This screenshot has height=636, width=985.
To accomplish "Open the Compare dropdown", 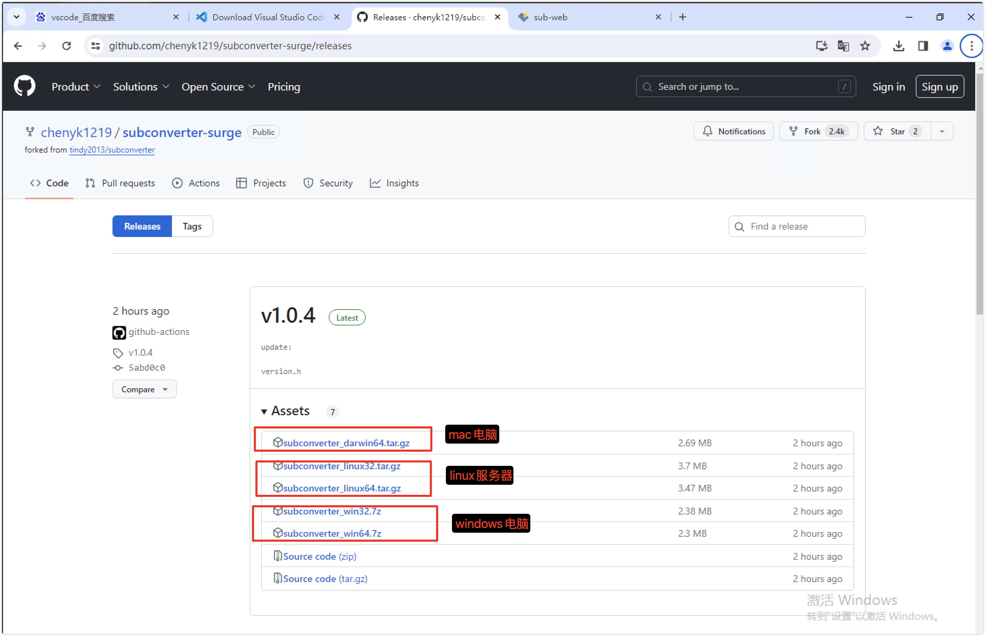I will click(x=144, y=389).
